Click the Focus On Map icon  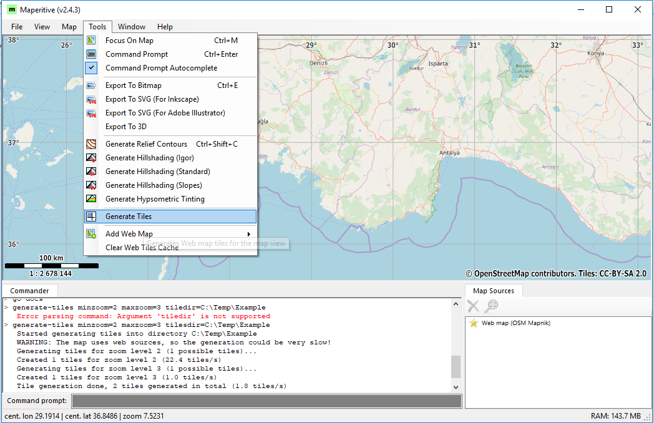coord(92,41)
